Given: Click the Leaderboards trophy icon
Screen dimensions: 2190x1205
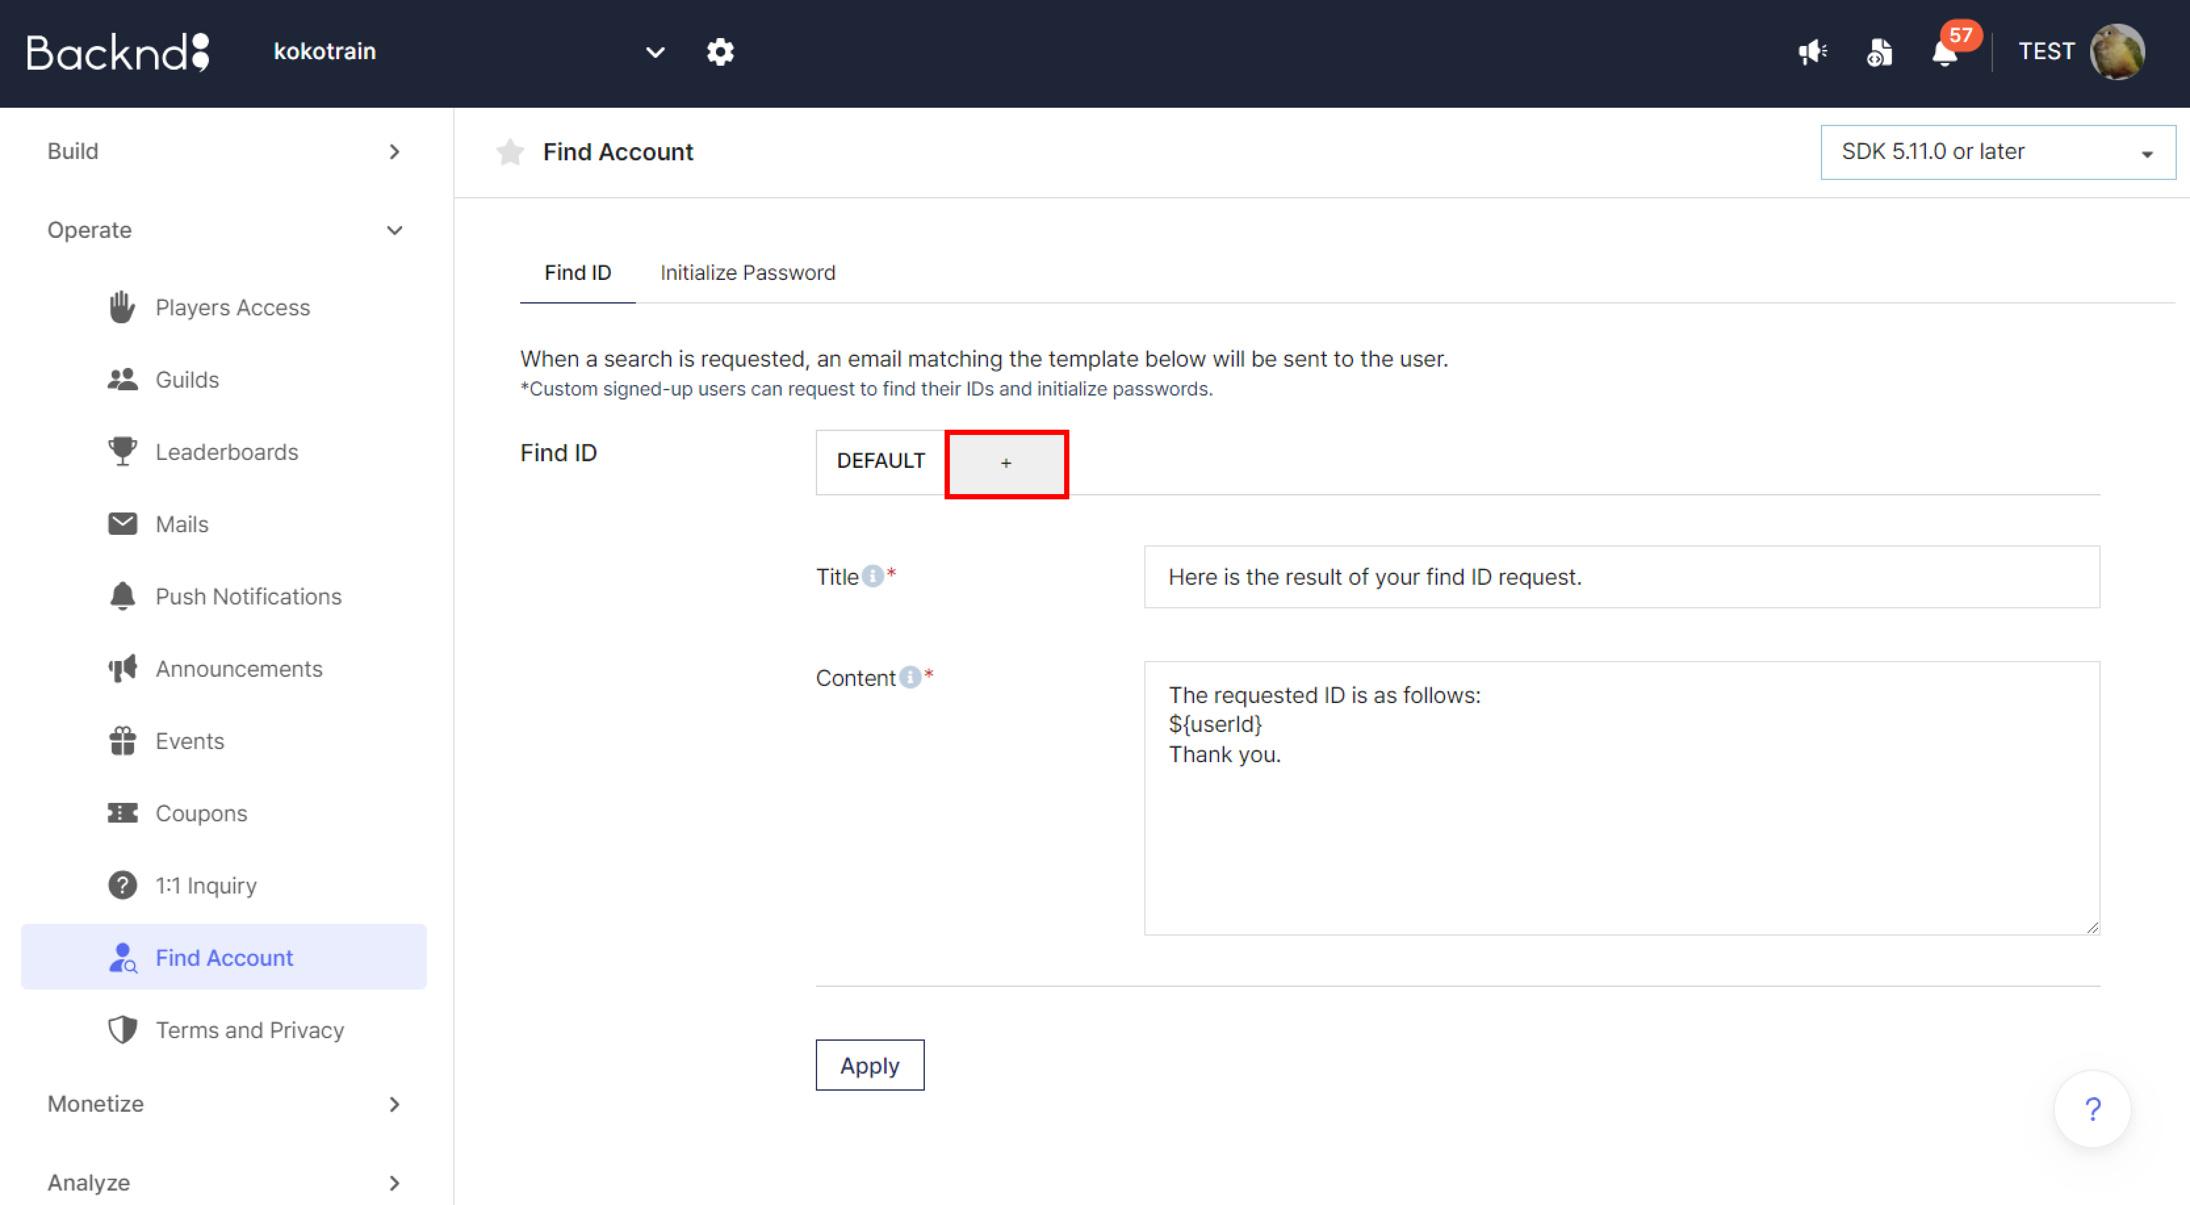Looking at the screenshot, I should tap(123, 452).
